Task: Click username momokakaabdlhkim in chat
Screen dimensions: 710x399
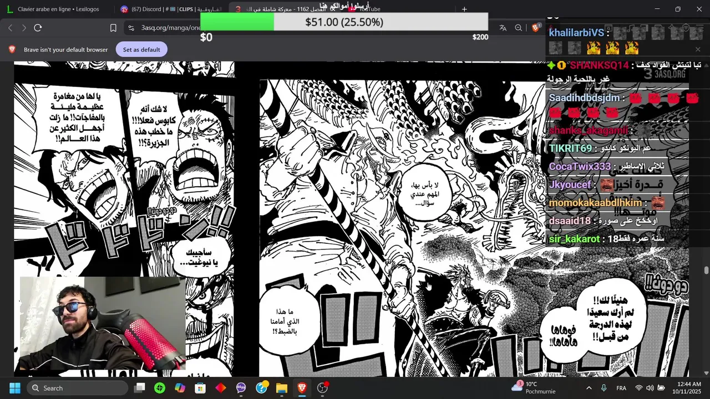Action: (x=595, y=203)
